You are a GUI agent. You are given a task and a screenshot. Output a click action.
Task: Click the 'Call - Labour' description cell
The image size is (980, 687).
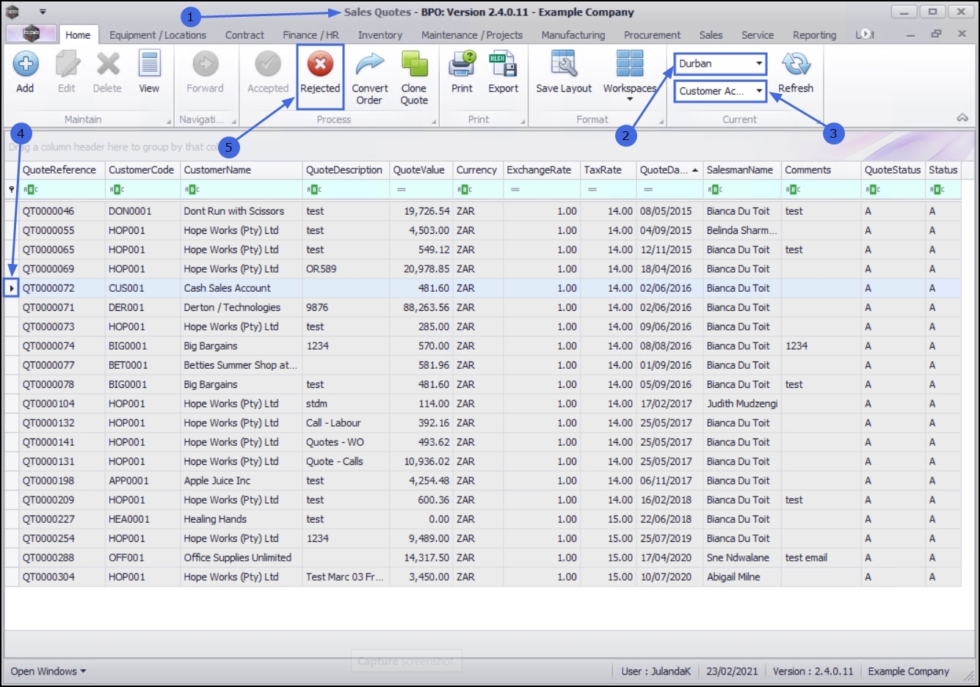[x=346, y=423]
